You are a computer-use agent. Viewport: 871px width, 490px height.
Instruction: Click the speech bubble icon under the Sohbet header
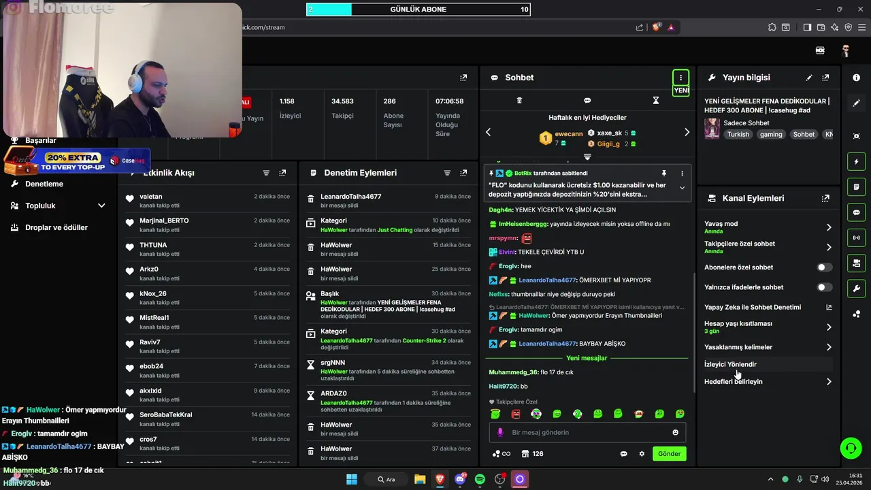[587, 101]
